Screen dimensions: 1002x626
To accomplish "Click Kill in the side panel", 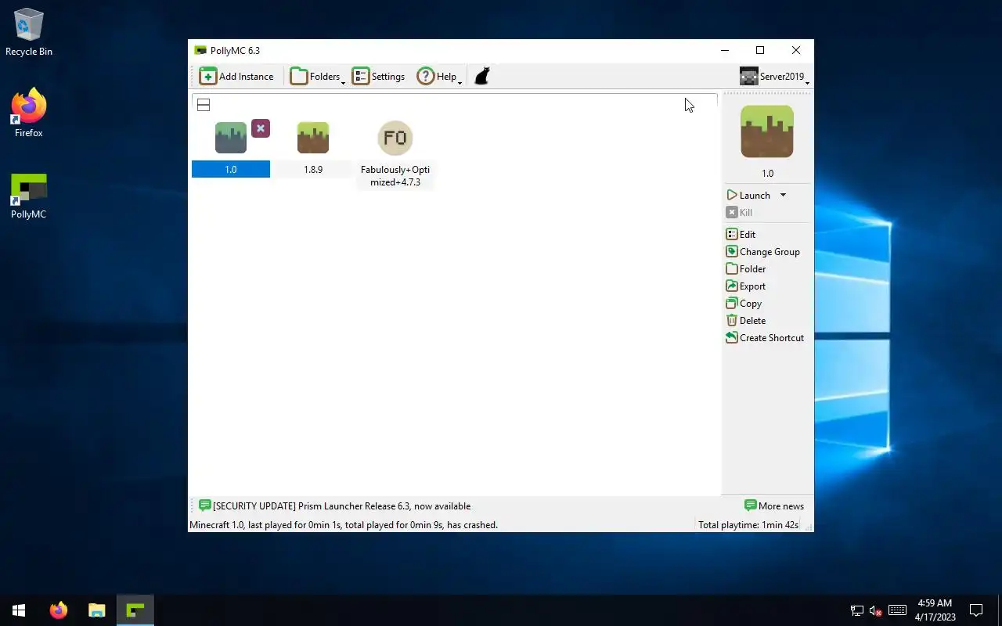I will pyautogui.click(x=739, y=212).
